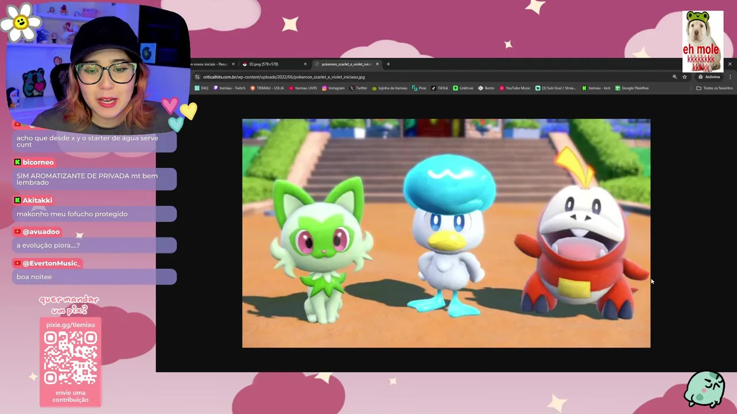Screen dimensions: 737x414
Task: Click chat username @avuadoo
Action: (41, 232)
